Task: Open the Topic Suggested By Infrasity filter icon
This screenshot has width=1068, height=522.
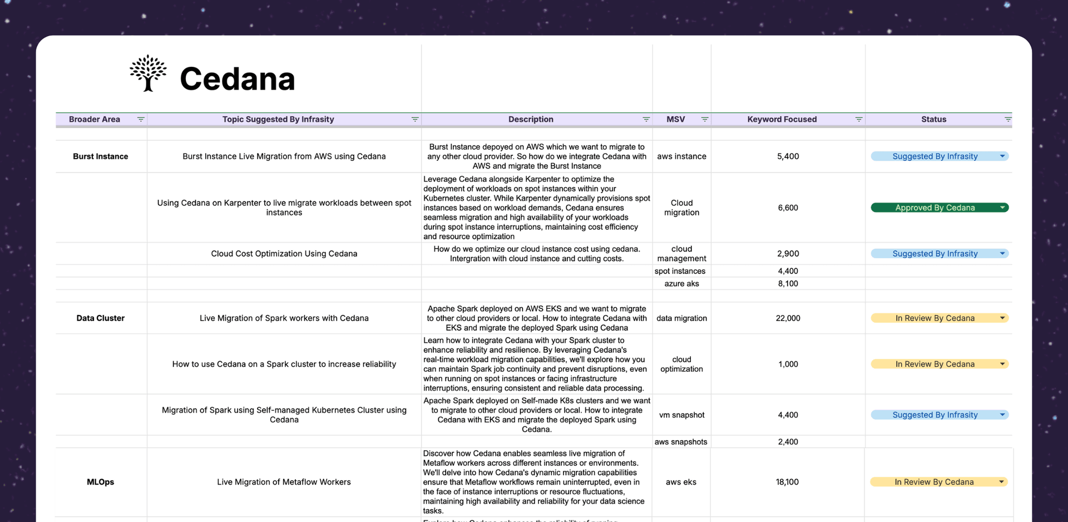Action: click(415, 120)
